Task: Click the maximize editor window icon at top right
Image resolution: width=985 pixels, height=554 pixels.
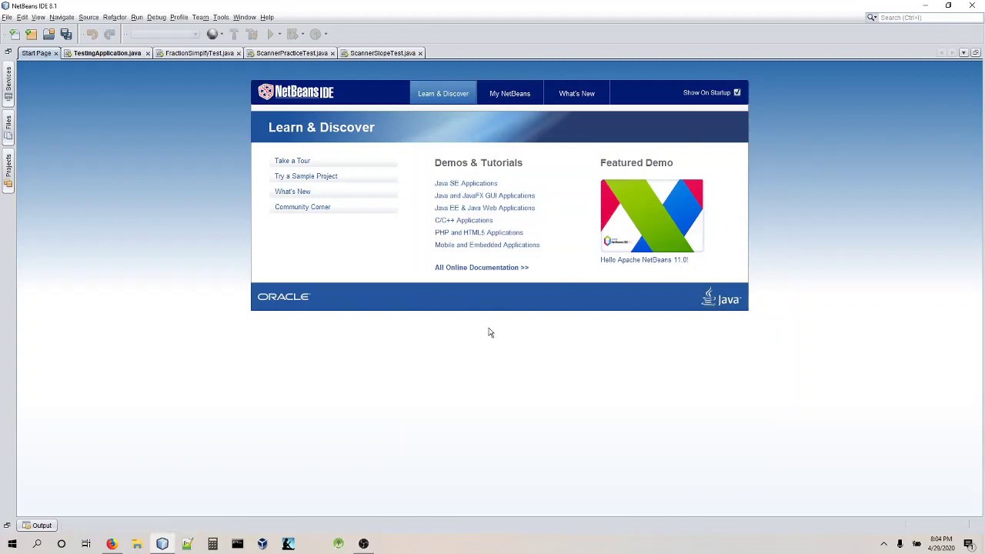Action: [975, 52]
